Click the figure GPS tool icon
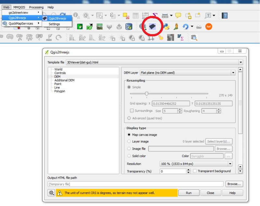Image resolution: width=260 pixels, height=206 pixels. click(x=176, y=27)
